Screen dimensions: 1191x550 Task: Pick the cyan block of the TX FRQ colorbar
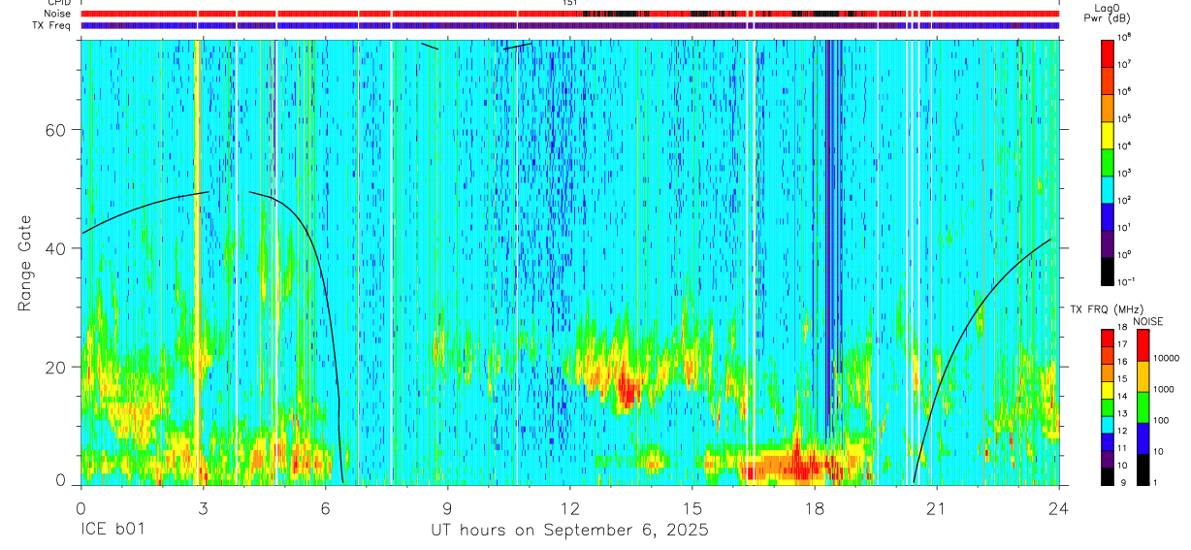[1109, 425]
